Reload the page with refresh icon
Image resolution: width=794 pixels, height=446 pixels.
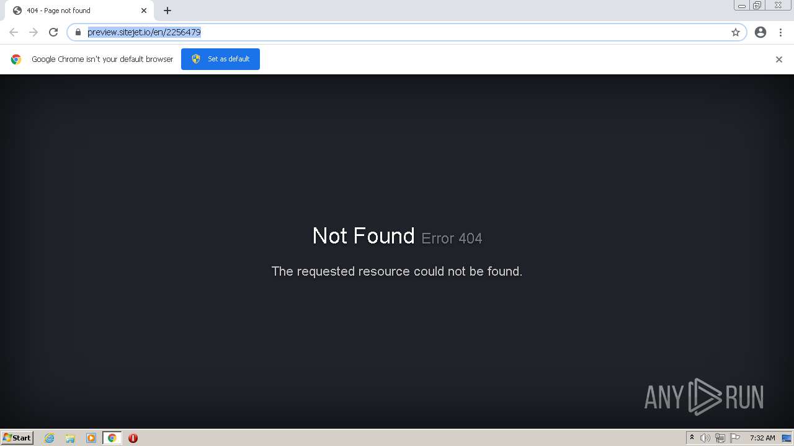click(x=53, y=32)
